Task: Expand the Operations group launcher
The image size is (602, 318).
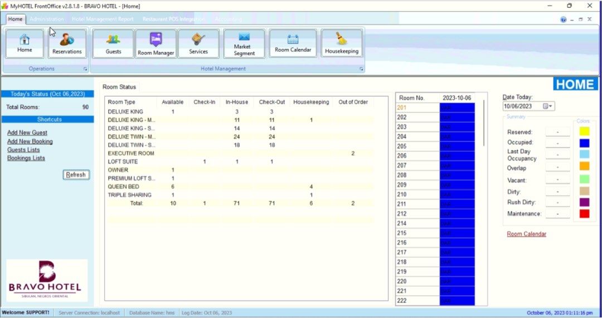Action: pos(85,69)
